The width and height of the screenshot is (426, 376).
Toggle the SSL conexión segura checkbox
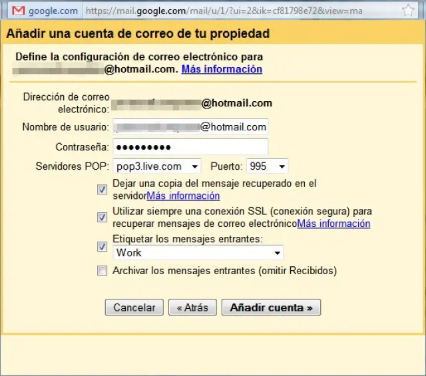tap(102, 217)
